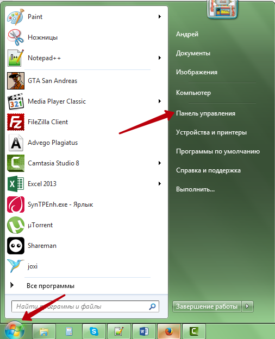
Task: Click the Найти программы и файлы search field
Action: tap(85, 306)
